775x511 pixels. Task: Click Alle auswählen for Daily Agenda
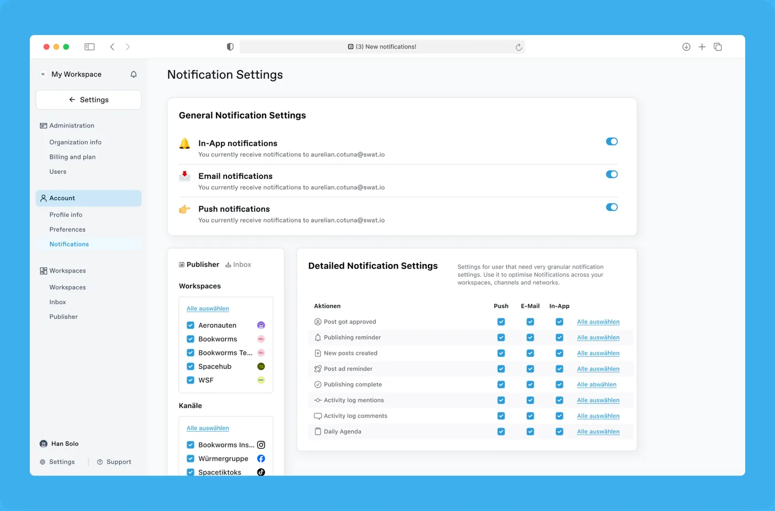pyautogui.click(x=598, y=432)
